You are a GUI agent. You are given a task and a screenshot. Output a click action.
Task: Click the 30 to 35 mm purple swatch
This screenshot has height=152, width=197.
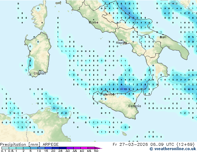click(x=70, y=148)
